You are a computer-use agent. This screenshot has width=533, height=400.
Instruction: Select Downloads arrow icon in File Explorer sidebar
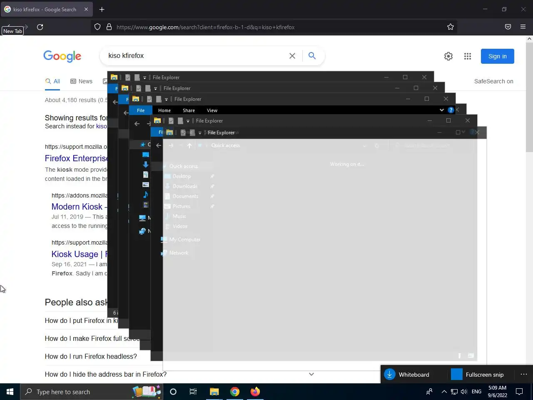[x=146, y=165]
